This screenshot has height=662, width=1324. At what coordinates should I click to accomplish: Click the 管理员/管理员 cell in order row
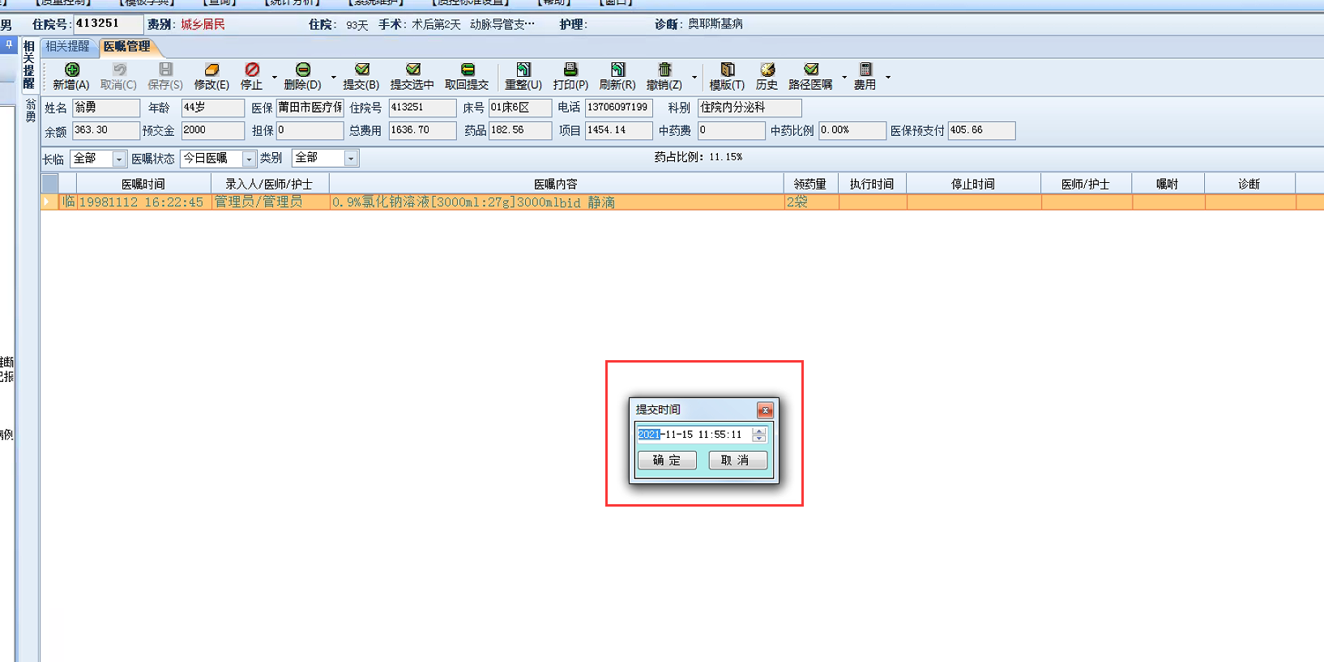click(x=270, y=202)
